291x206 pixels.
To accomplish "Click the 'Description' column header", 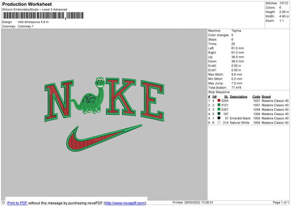I will tap(239, 97).
